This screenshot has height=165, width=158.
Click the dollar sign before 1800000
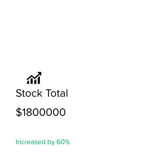coord(19,112)
